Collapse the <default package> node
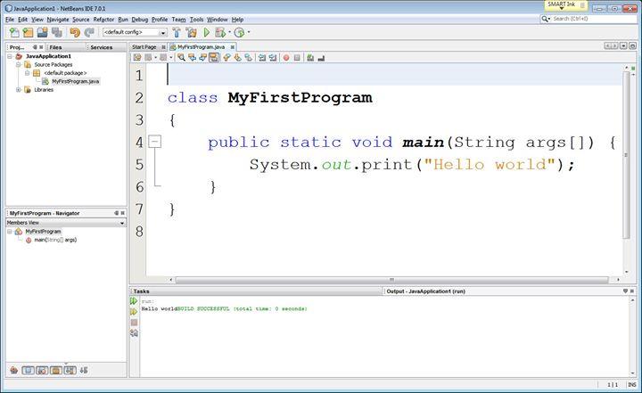The height and width of the screenshot is (393, 642). (28, 73)
